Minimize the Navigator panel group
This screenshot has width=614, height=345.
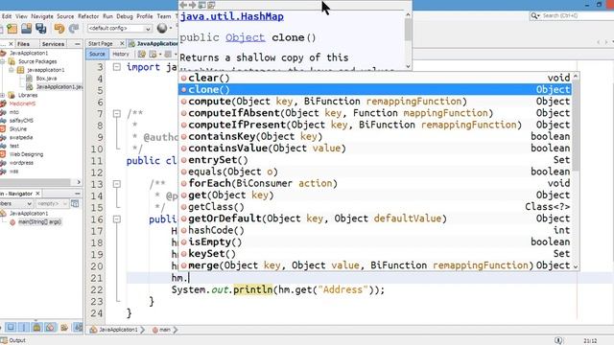pos(77,194)
